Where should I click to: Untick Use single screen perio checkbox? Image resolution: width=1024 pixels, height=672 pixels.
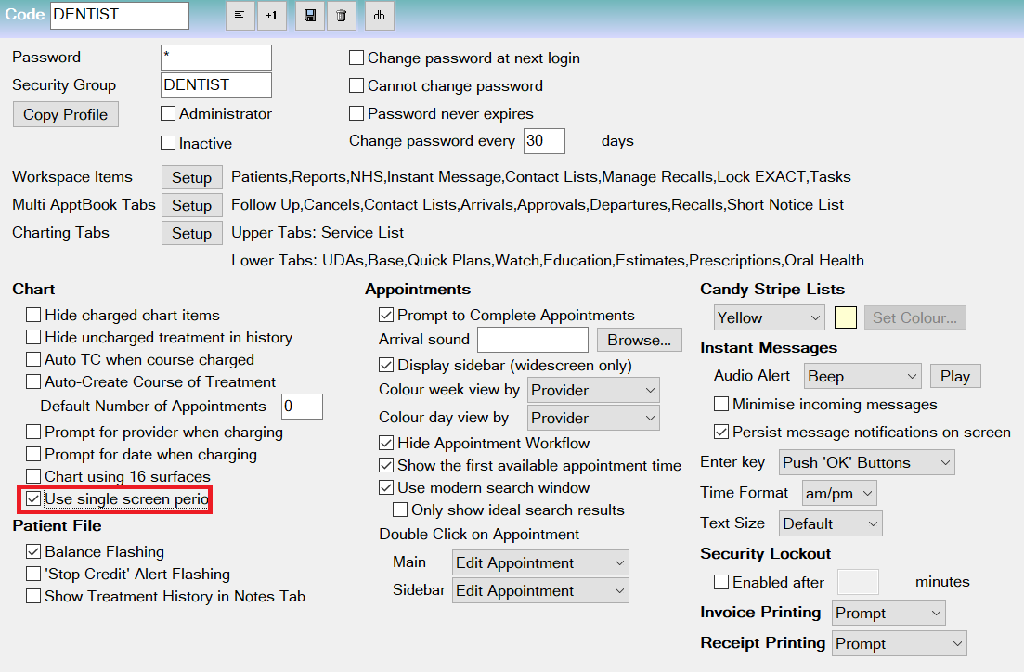tap(33, 499)
